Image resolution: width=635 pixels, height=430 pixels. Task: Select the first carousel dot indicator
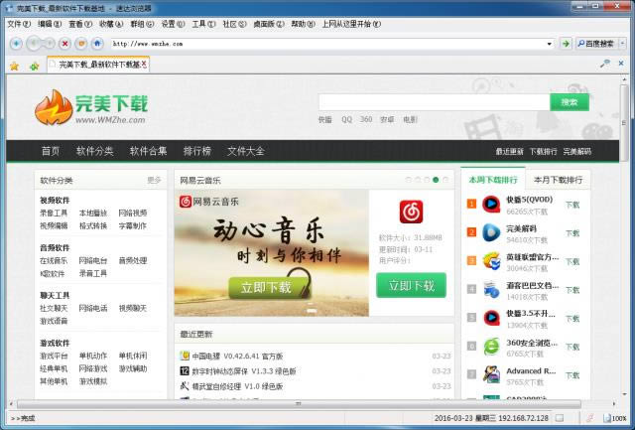pyautogui.click(x=408, y=180)
